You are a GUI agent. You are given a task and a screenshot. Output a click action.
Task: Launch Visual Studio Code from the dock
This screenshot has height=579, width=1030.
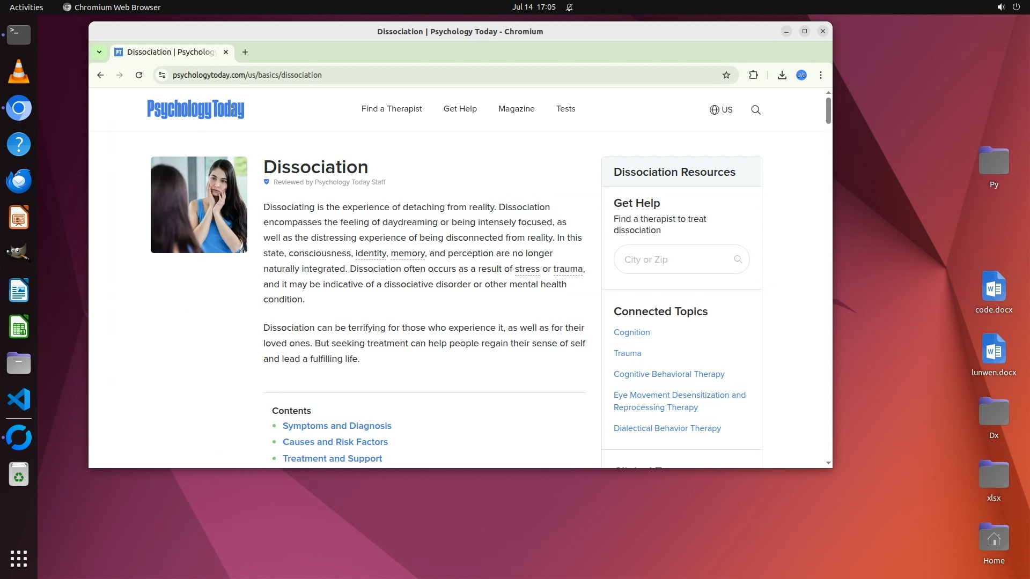[x=19, y=400]
